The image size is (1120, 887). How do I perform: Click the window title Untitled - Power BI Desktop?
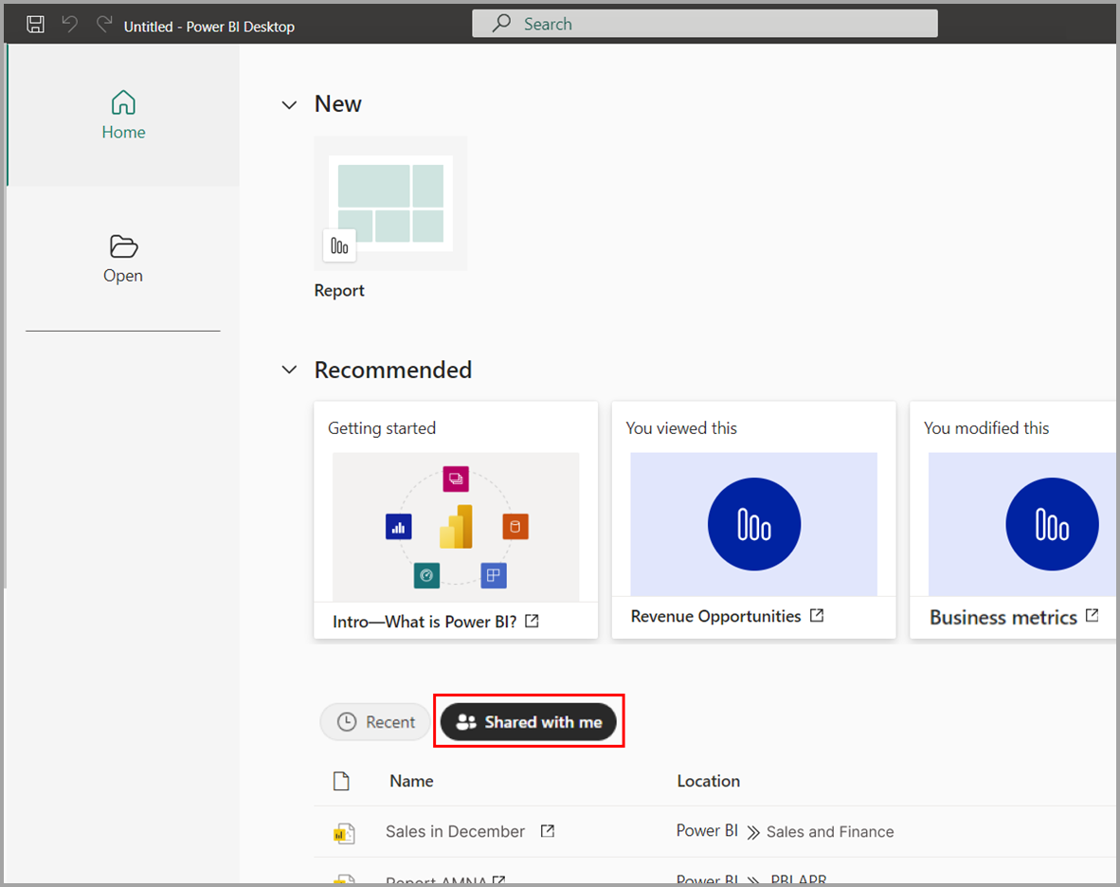point(209,27)
